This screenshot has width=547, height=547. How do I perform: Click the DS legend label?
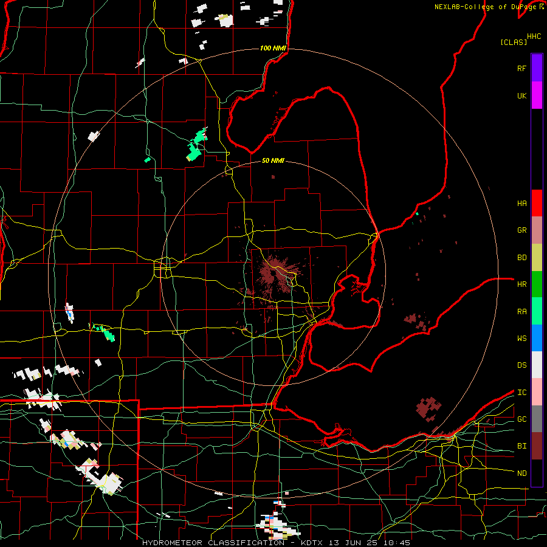point(521,365)
